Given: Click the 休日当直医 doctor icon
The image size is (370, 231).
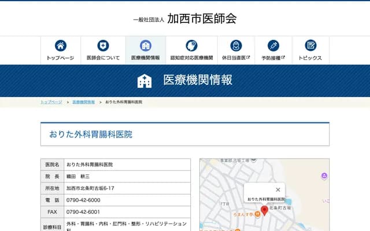Looking at the screenshot, I should [x=236, y=46].
